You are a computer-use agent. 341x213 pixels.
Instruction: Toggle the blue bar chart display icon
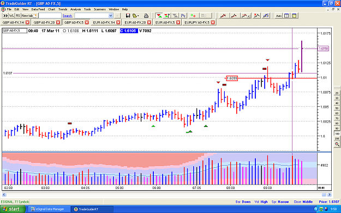click(183, 16)
